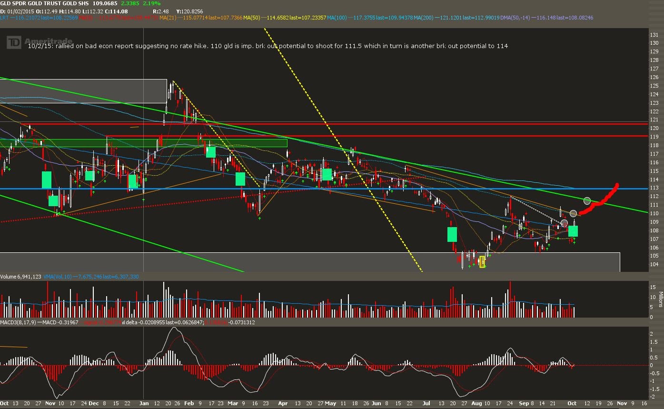The image size is (664, 409).
Task: Click the 113 label on price axis
Action: click(x=654, y=188)
